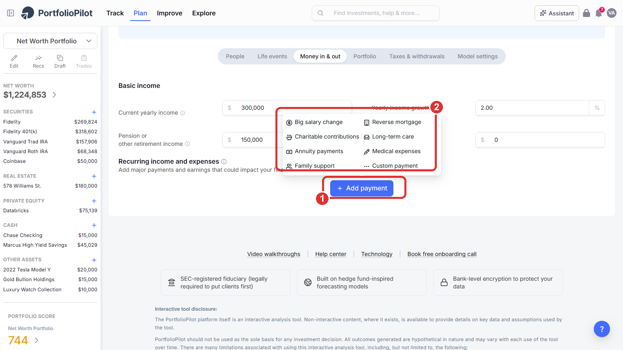The image size is (623, 350).
Task: Open Coinbase account row
Action: [x=50, y=161]
